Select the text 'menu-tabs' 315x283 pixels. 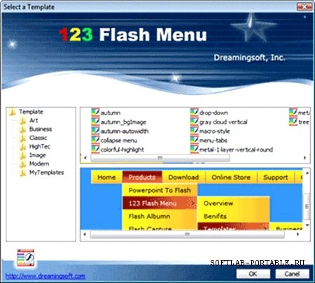pyautogui.click(x=213, y=140)
